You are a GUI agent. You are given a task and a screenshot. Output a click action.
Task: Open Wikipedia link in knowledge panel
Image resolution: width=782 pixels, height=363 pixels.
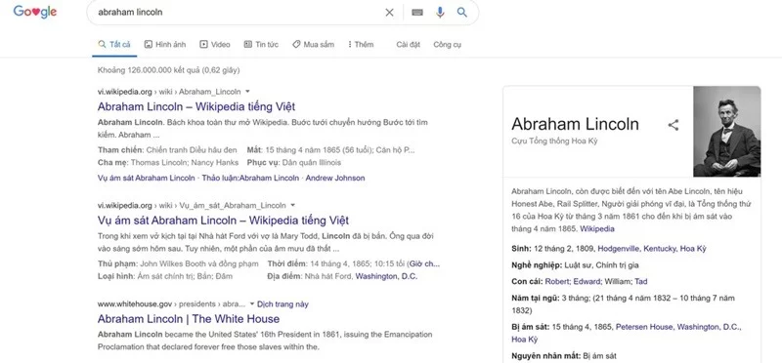pos(597,229)
